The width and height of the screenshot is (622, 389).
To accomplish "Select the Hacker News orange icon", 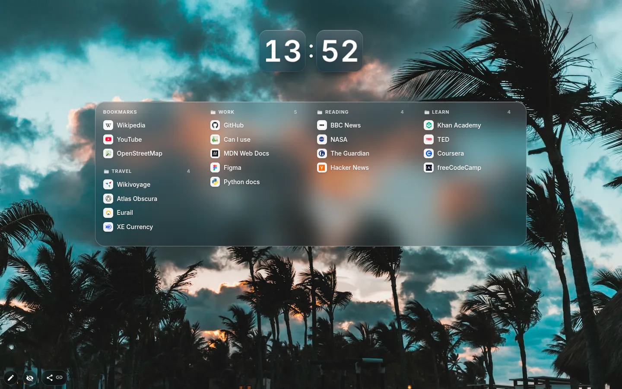I will tap(322, 168).
